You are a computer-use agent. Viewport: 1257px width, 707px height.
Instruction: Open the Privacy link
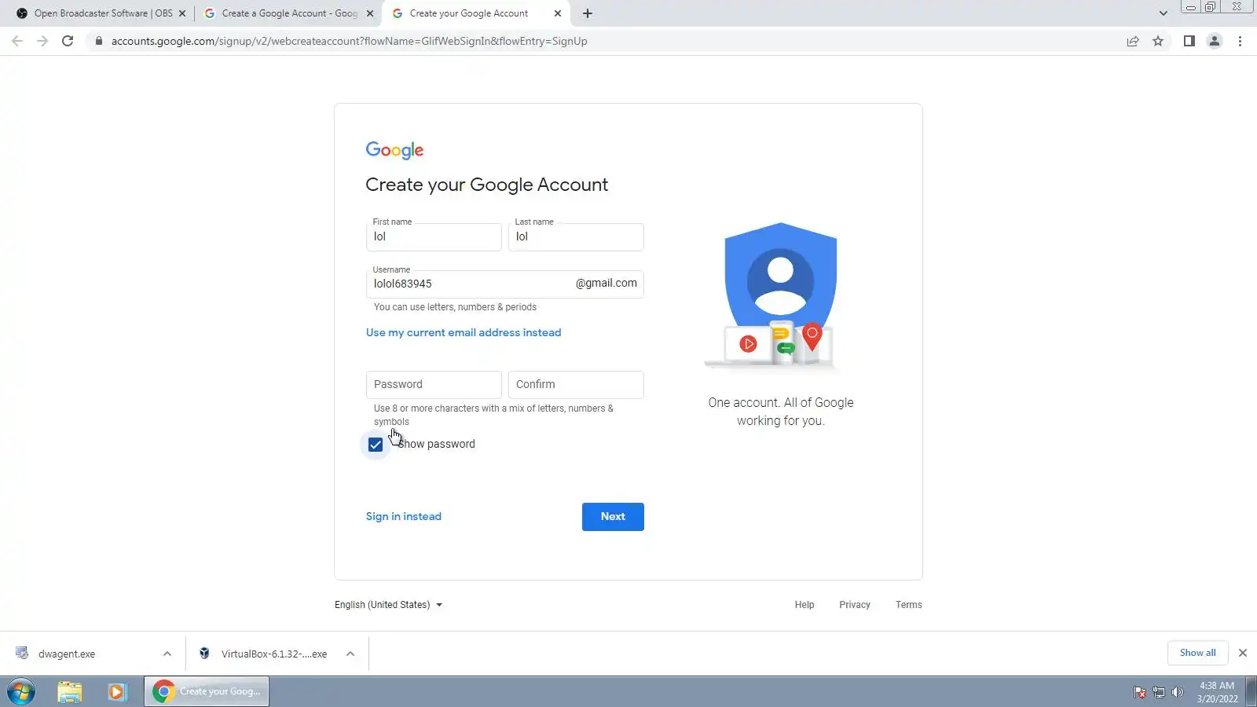click(855, 605)
